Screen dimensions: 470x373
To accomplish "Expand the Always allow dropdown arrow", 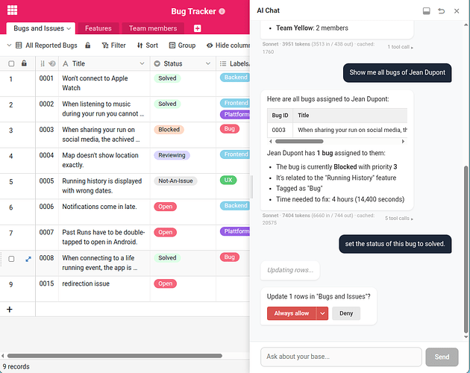I will pyautogui.click(x=322, y=313).
